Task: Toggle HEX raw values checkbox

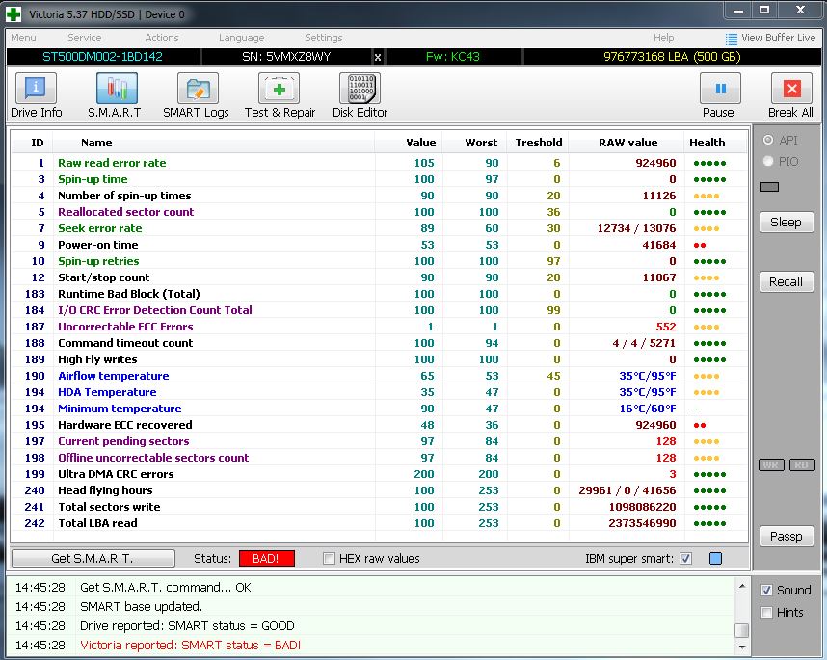Action: [329, 558]
